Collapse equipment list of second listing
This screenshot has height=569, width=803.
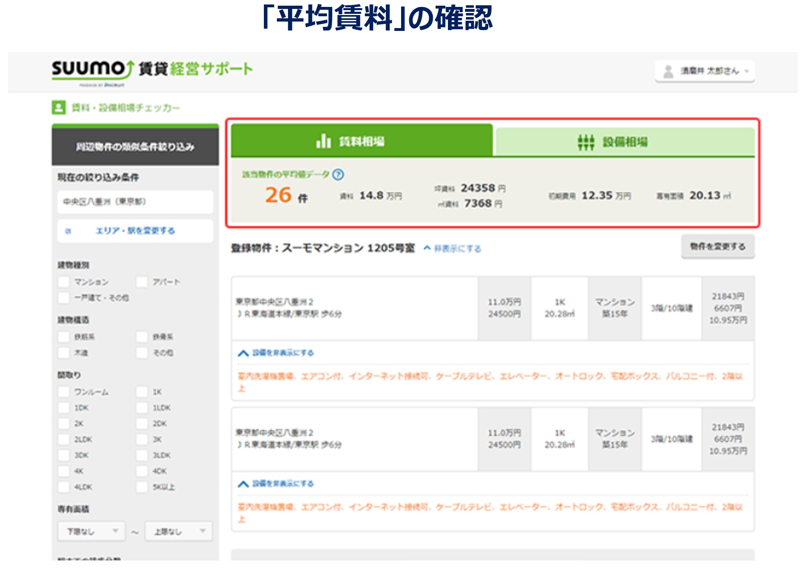[283, 484]
